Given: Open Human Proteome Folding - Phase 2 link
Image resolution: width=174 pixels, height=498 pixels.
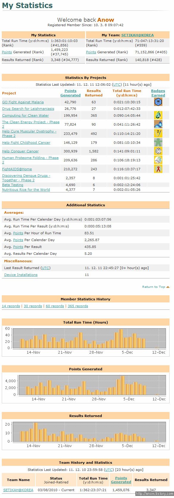Looking at the screenshot, I should coord(30,160).
